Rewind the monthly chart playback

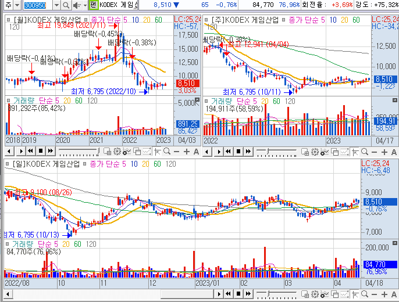click(30, 152)
